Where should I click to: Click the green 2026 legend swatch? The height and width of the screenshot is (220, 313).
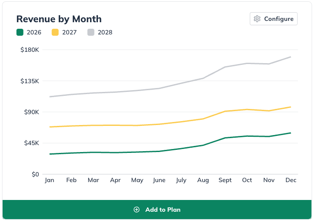pos(20,32)
